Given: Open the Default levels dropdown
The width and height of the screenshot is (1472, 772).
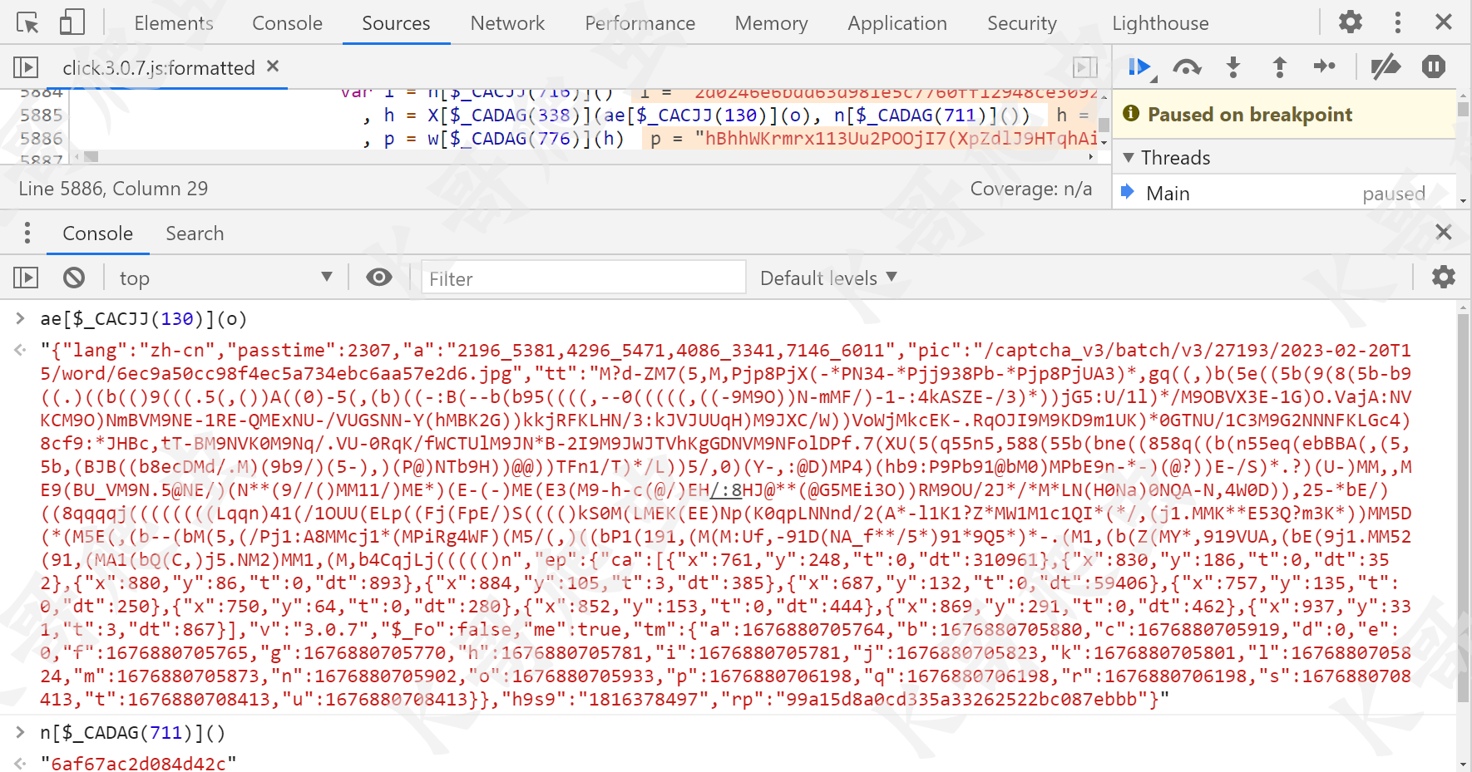Looking at the screenshot, I should pos(828,278).
